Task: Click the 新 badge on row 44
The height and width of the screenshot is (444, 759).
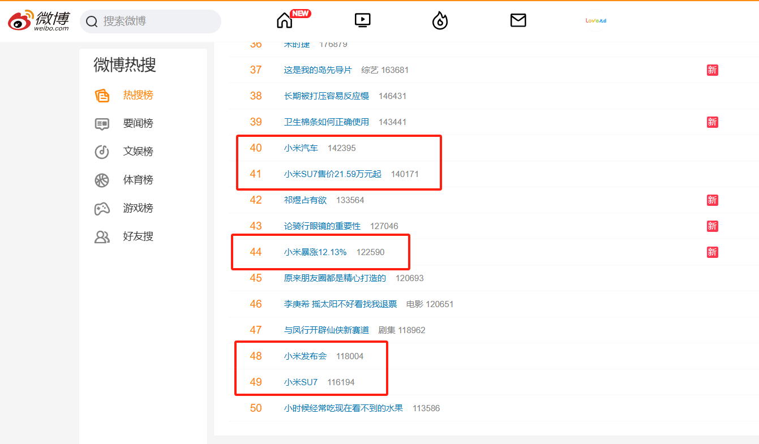Action: click(712, 252)
